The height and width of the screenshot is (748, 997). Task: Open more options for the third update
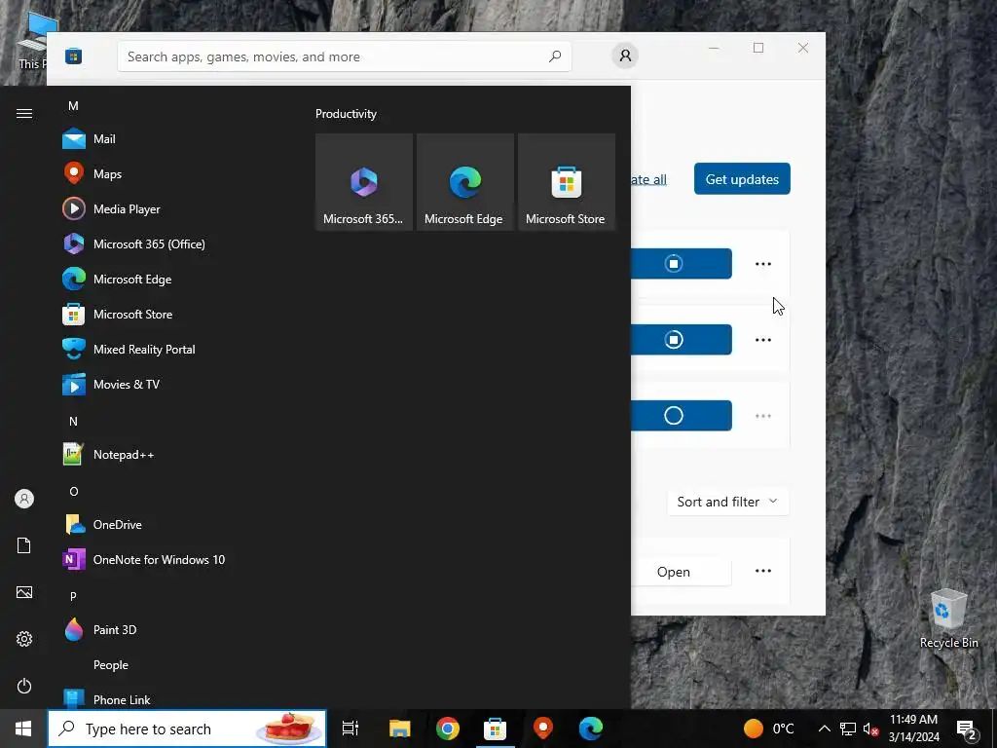pyautogui.click(x=763, y=415)
